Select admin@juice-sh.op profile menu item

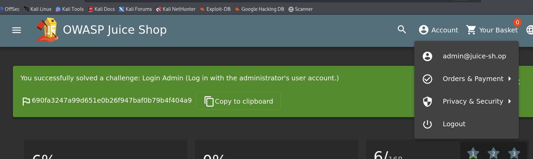click(x=474, y=56)
